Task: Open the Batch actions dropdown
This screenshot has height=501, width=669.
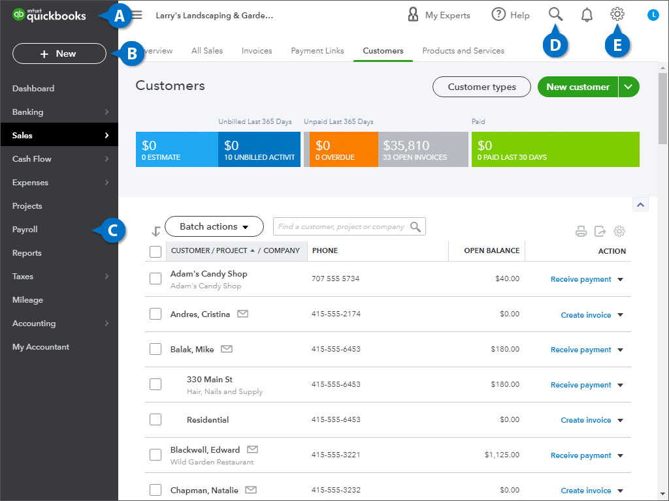Action: [x=214, y=226]
